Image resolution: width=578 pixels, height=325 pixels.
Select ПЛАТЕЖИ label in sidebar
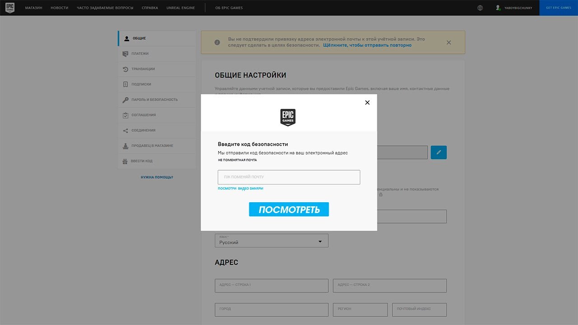point(140,54)
